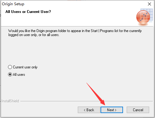Click the "All users" option label text

tap(19, 75)
